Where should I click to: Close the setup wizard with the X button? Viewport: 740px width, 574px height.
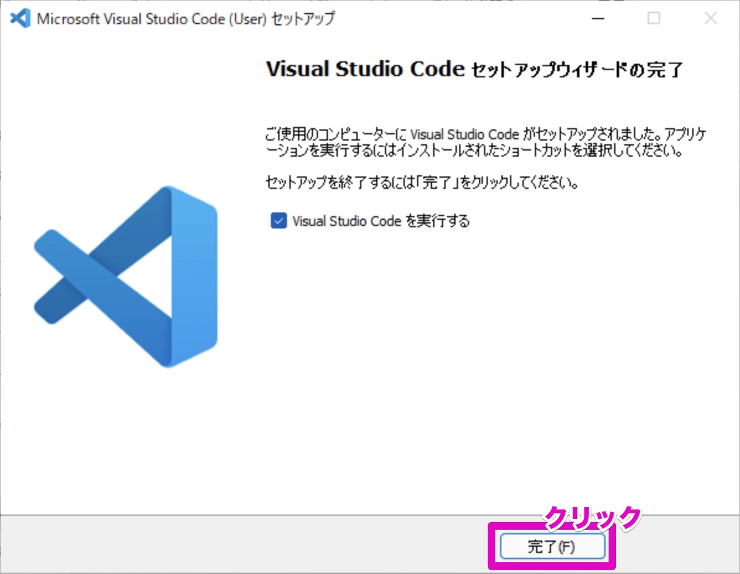tap(710, 19)
